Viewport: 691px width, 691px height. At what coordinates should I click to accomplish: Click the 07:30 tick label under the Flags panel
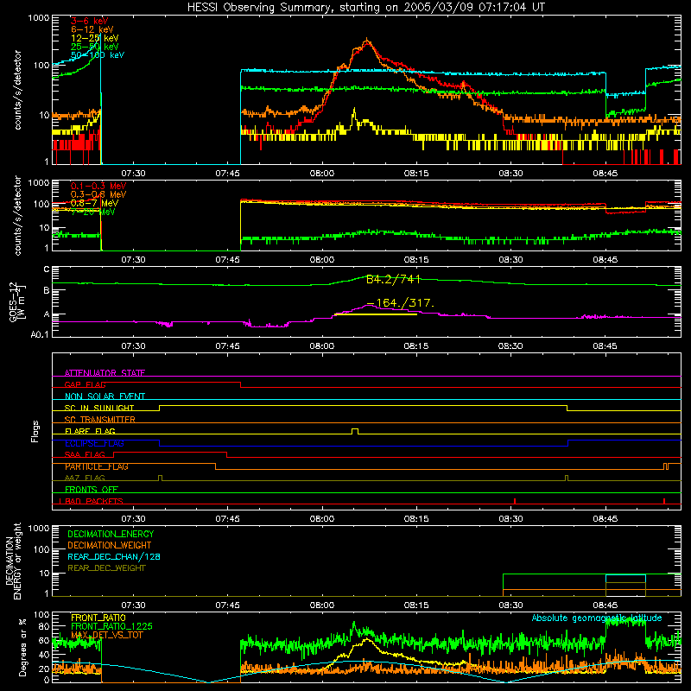coord(134,519)
